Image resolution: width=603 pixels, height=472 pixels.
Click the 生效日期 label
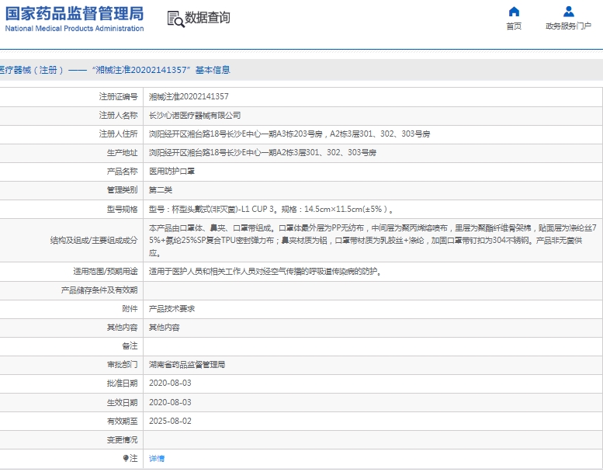click(x=122, y=402)
